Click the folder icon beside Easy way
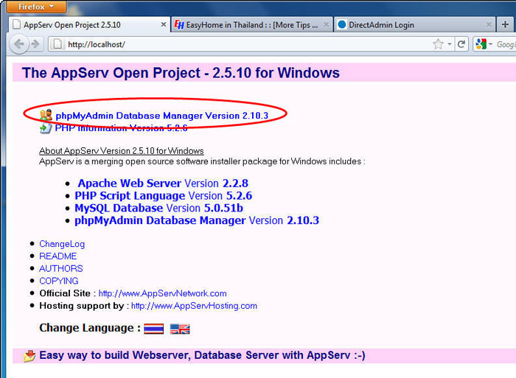Image resolution: width=516 pixels, height=378 pixels. pyautogui.click(x=29, y=356)
